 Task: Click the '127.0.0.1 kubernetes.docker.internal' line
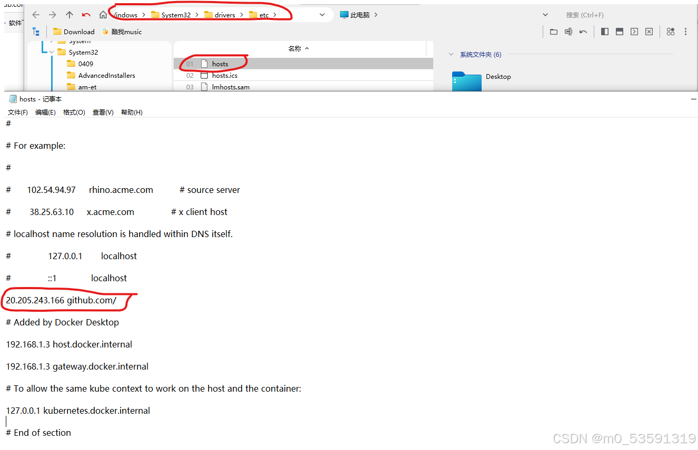(x=78, y=411)
